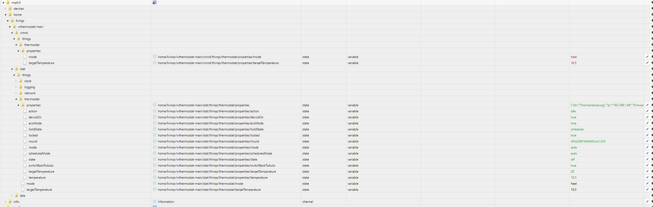The width and height of the screenshot is (653, 207).
Task: Click the Information channel icon in info row
Action: pos(155,202)
